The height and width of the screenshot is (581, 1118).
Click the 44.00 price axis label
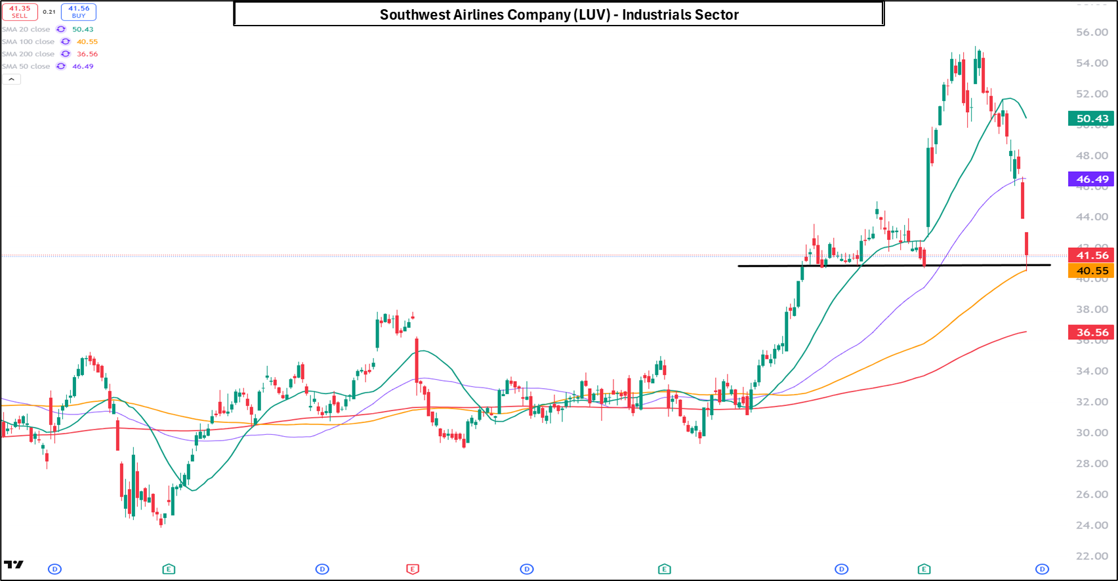(x=1092, y=217)
